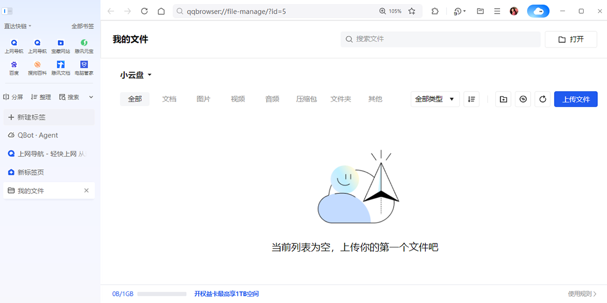Click the 我的文件 page heading
This screenshot has width=607, height=303.
click(x=131, y=39)
